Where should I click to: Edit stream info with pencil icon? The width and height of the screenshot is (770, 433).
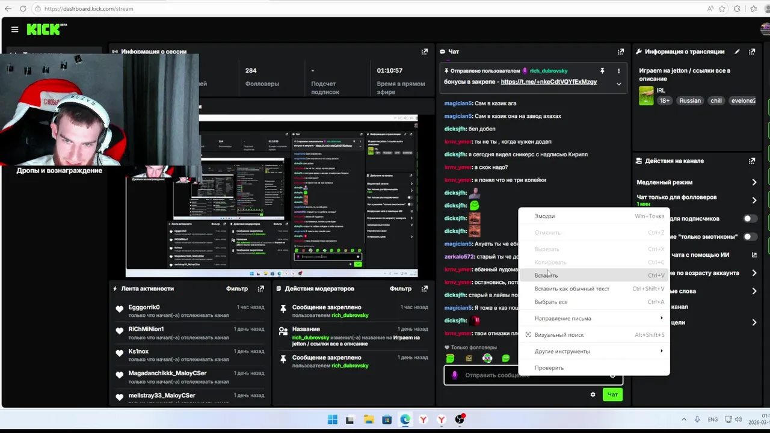(x=737, y=52)
